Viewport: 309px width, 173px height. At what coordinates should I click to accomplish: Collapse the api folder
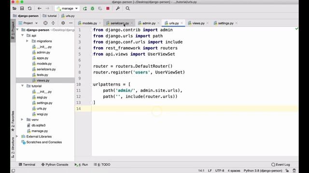[x=23, y=36]
